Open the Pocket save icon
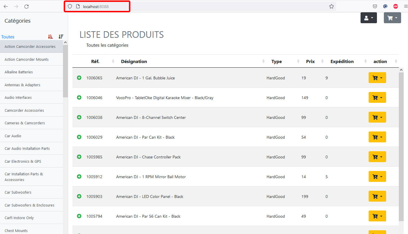Screen dimensions: 408x234 (375, 6)
